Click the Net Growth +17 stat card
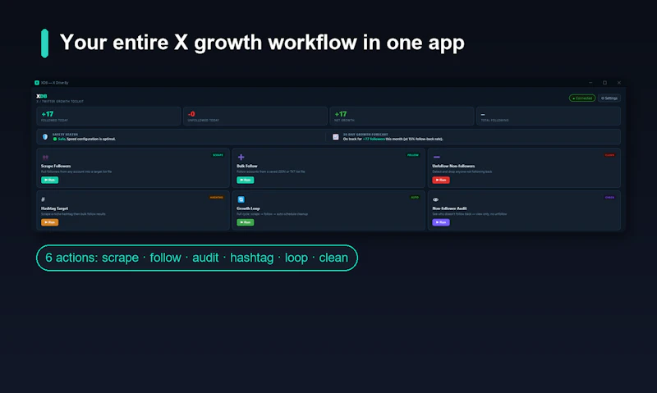Viewport: 657px width, 393px height. [402, 116]
